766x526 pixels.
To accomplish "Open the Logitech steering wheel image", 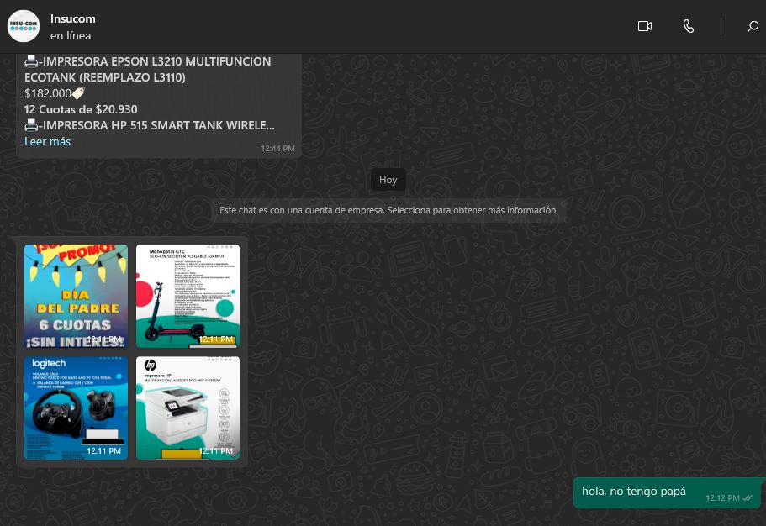I will coord(76,408).
